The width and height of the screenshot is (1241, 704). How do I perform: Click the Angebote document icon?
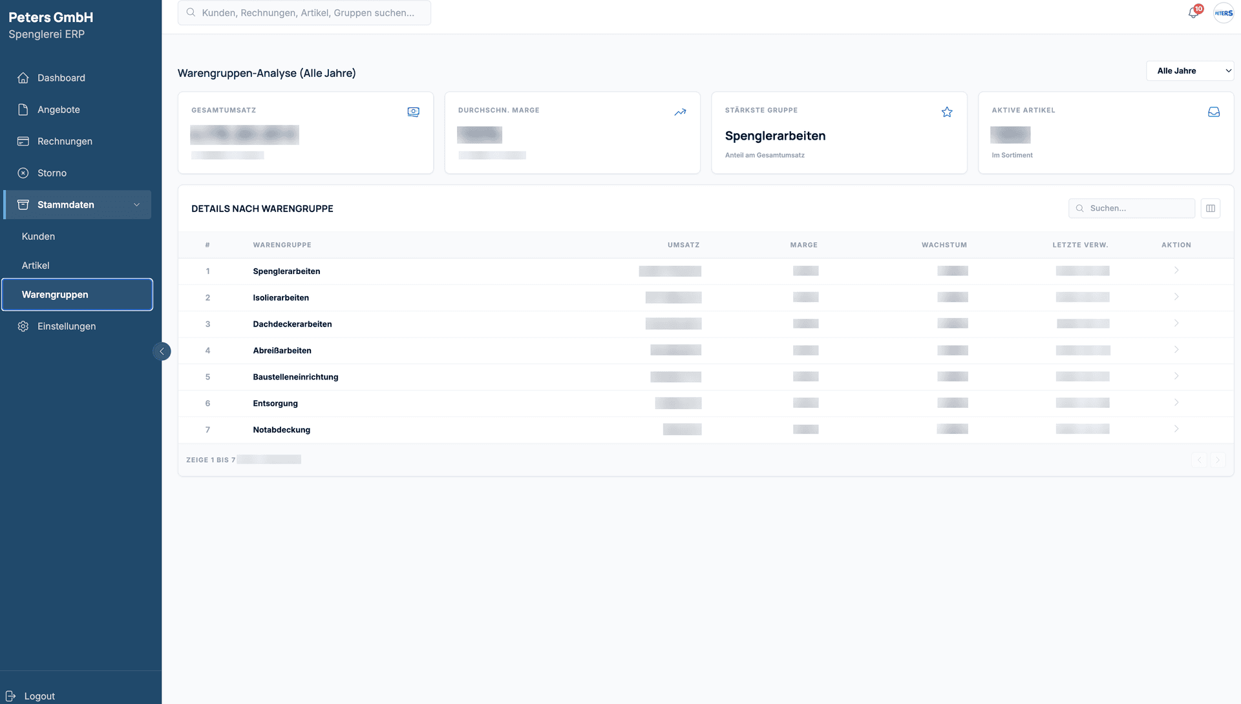(23, 109)
